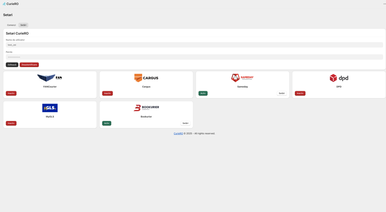Image resolution: width=386 pixels, height=212 pixels.
Task: Click the Nume de utilizator field
Action: (x=194, y=45)
